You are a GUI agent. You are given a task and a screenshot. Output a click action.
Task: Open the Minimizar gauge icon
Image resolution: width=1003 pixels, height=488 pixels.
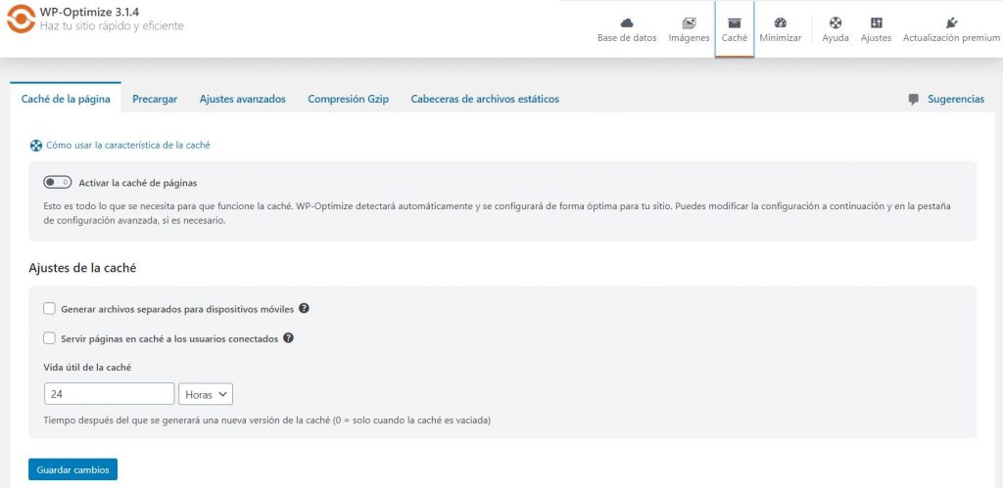click(x=781, y=23)
